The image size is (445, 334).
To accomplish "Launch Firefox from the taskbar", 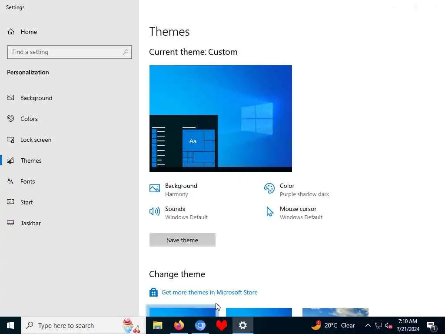I will [x=179, y=325].
